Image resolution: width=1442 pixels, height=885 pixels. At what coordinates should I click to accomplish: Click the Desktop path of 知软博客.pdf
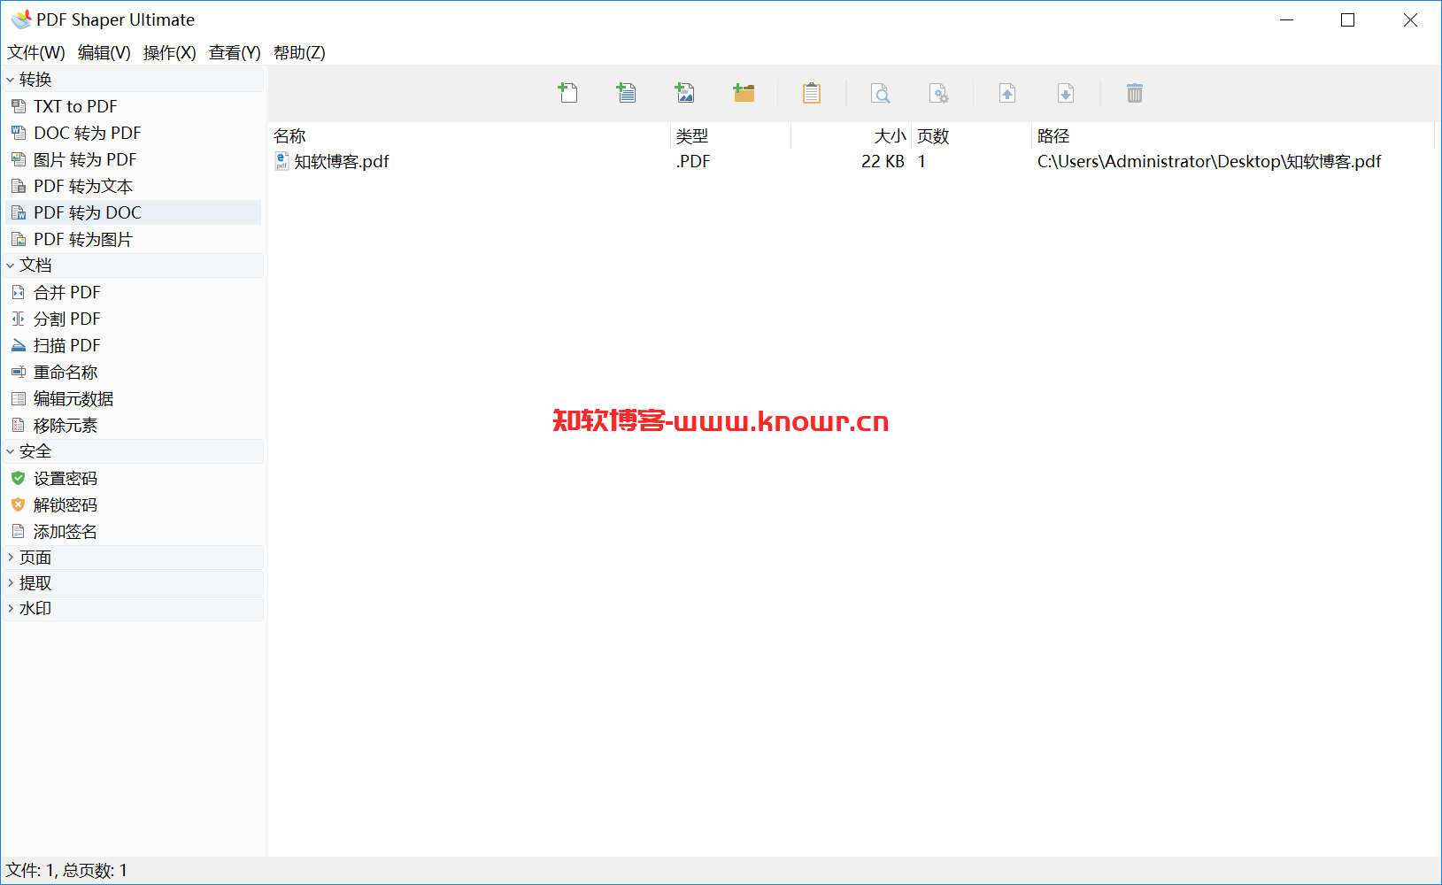1209,161
